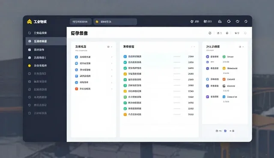Open the topmost sidebar item with clock icon
274x158 pixels.
point(38,33)
